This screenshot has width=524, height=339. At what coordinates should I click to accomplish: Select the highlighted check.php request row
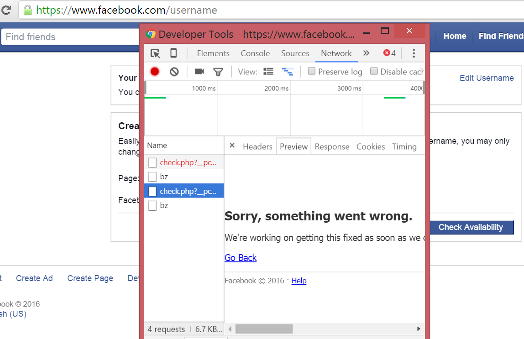click(x=184, y=191)
